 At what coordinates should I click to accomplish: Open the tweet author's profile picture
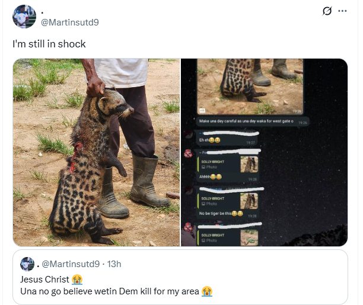click(24, 16)
